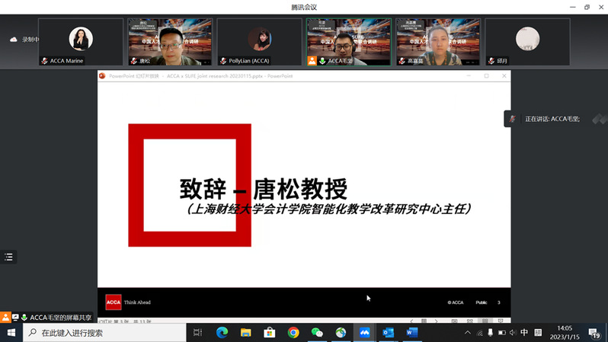Open the participant list panel icon on left edge
This screenshot has height=342, width=608.
click(8, 257)
